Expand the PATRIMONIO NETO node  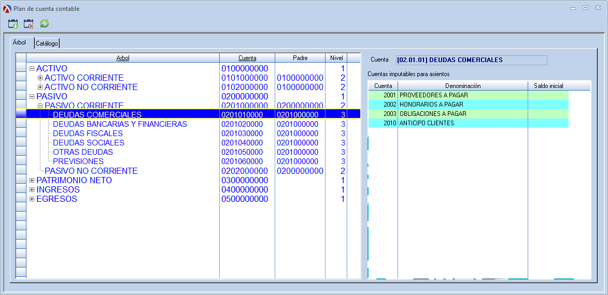coord(32,181)
